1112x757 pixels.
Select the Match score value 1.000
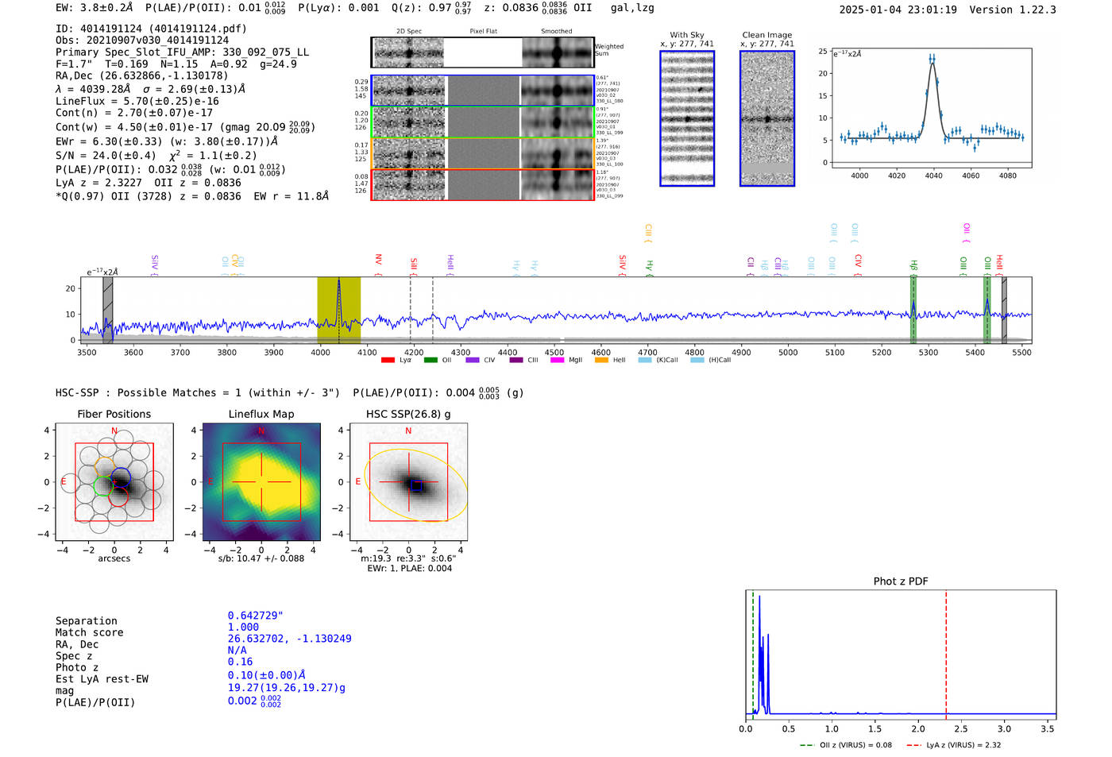point(243,627)
